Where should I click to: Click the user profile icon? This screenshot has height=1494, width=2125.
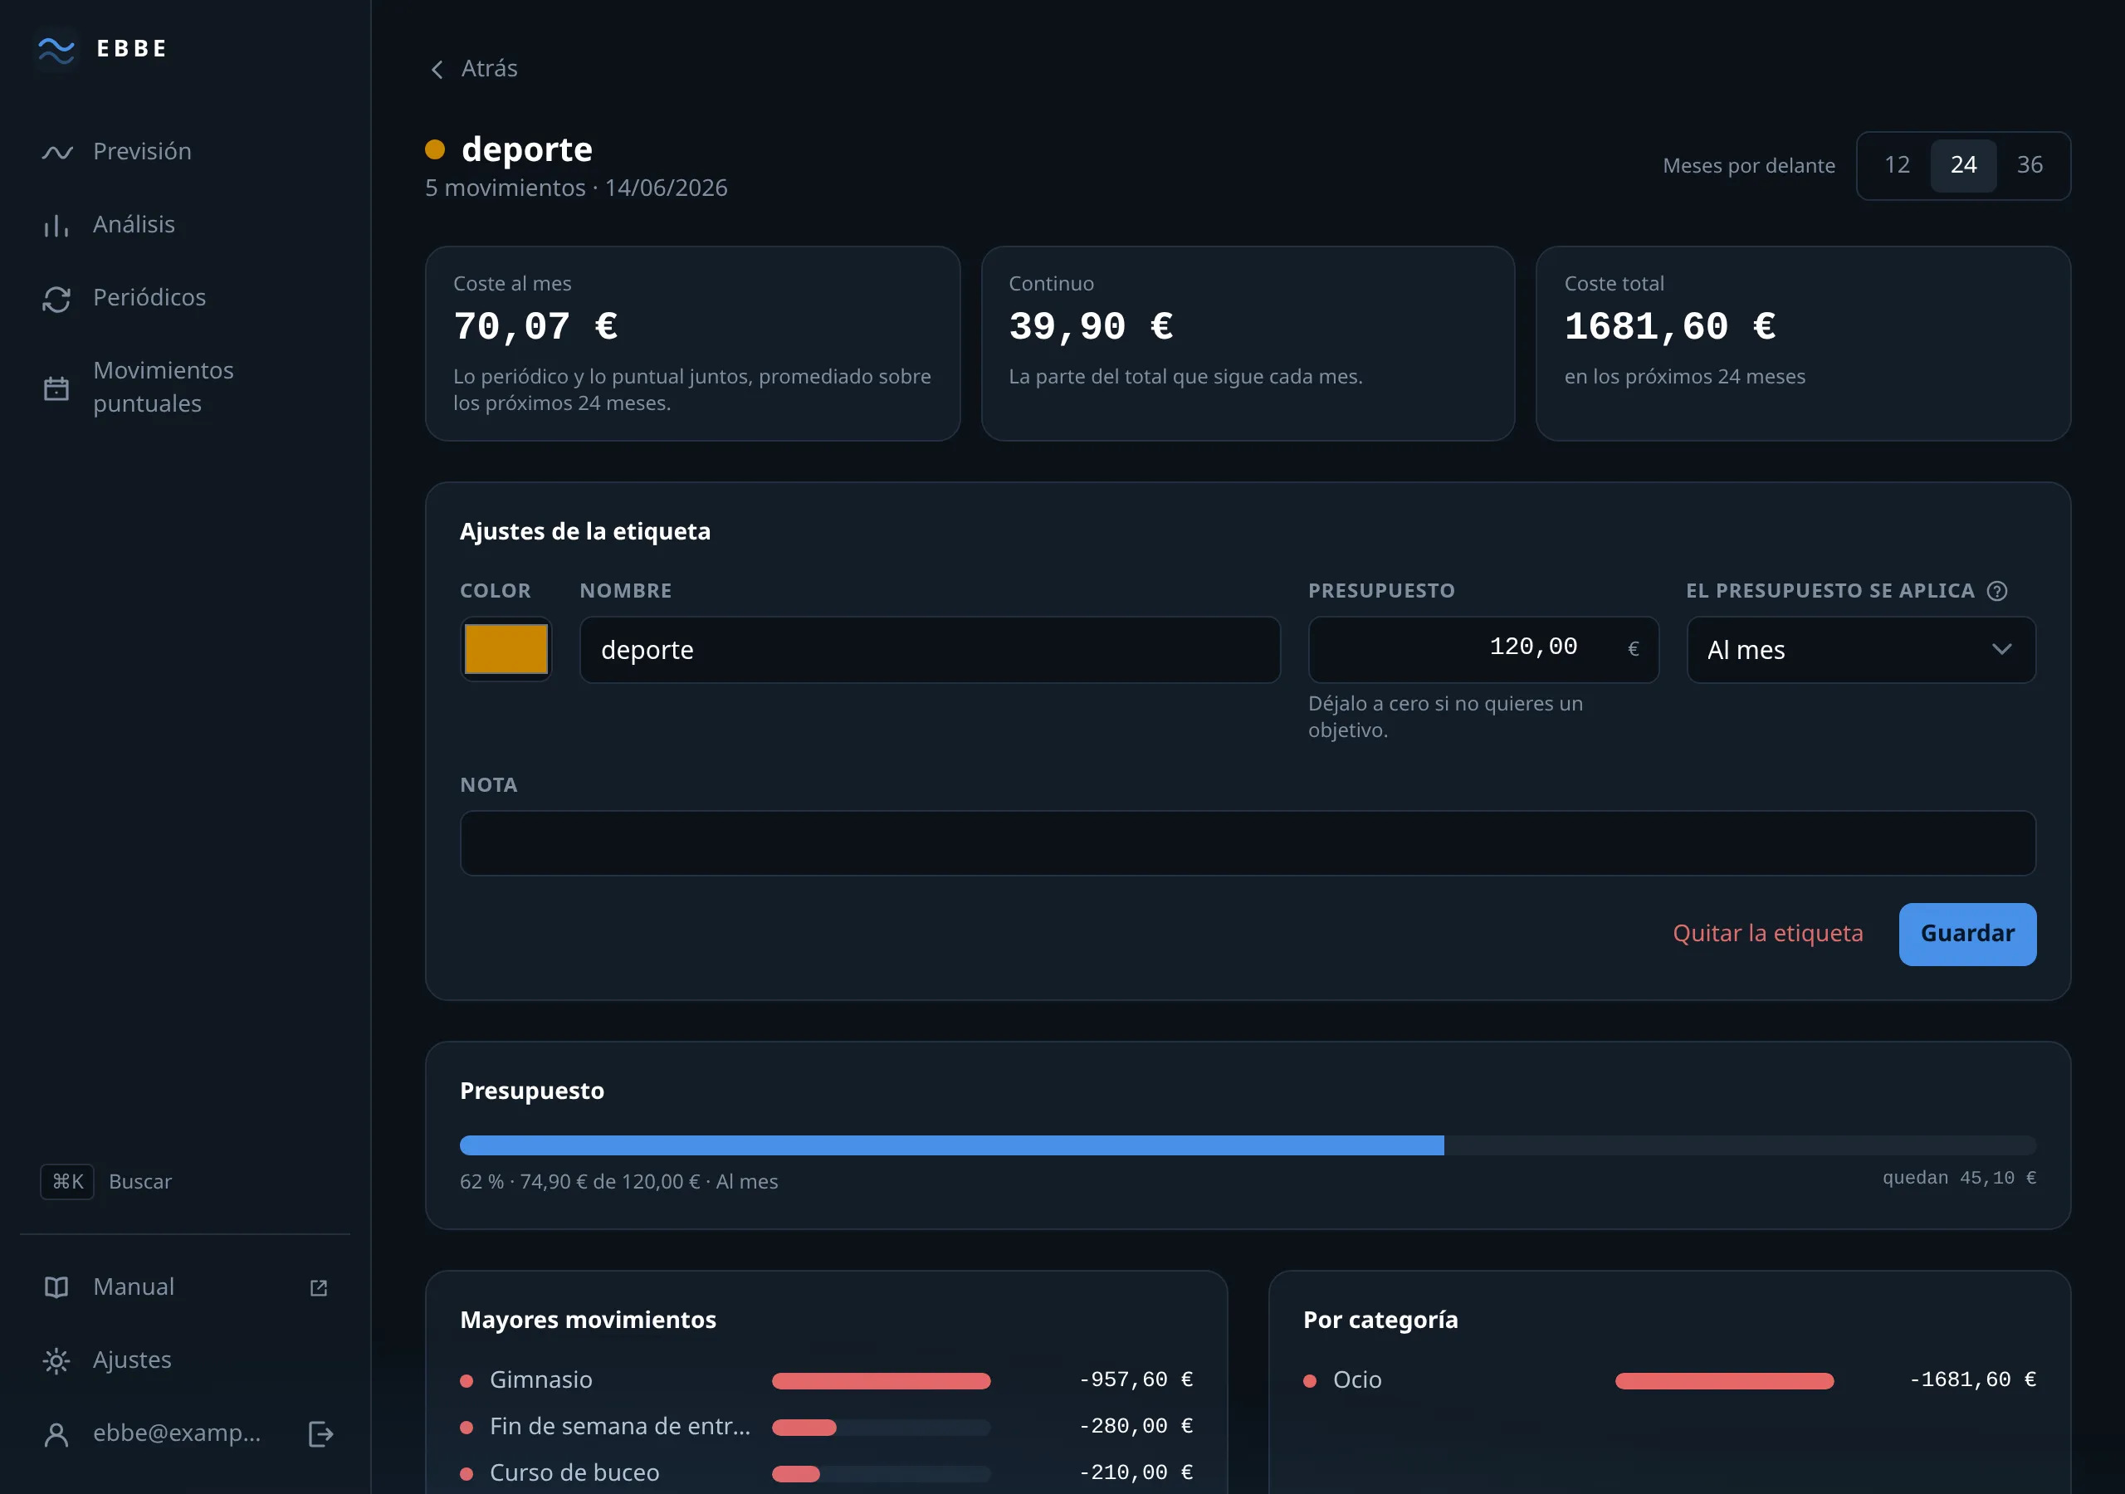(56, 1434)
